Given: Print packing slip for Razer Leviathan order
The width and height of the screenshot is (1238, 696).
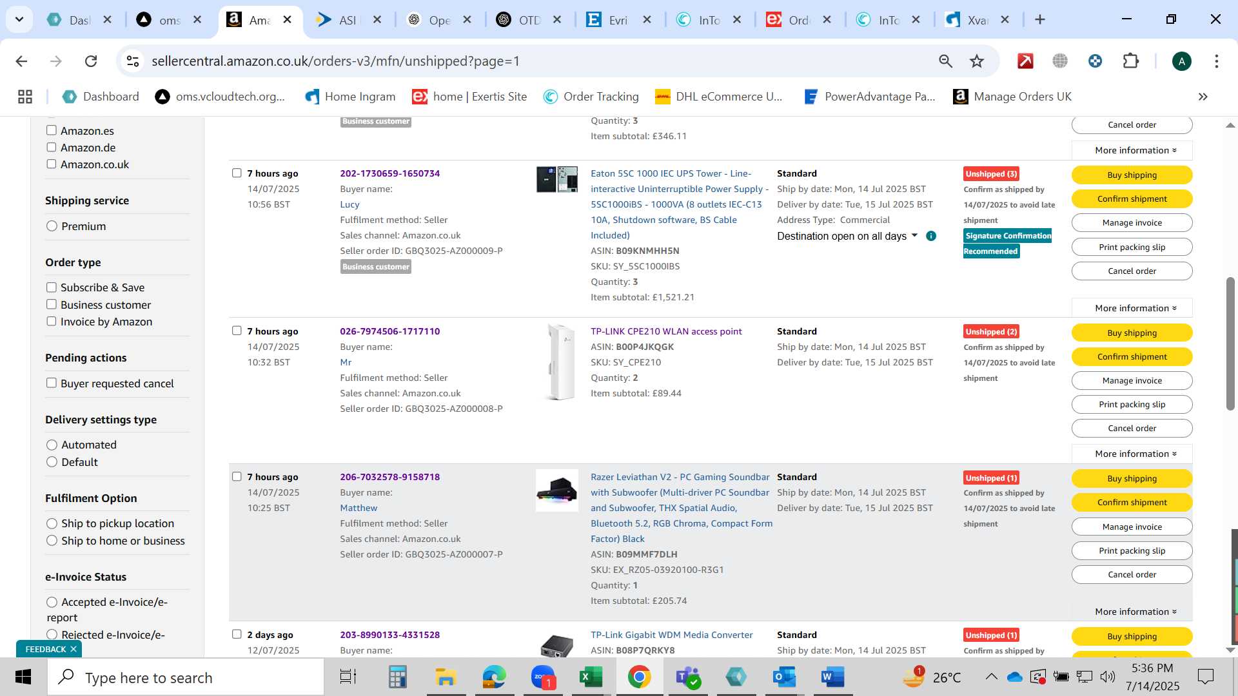Looking at the screenshot, I should (x=1132, y=550).
